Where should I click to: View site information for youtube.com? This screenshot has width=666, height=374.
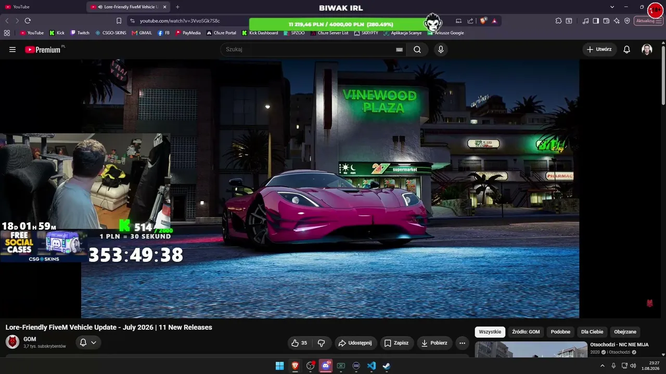point(132,21)
